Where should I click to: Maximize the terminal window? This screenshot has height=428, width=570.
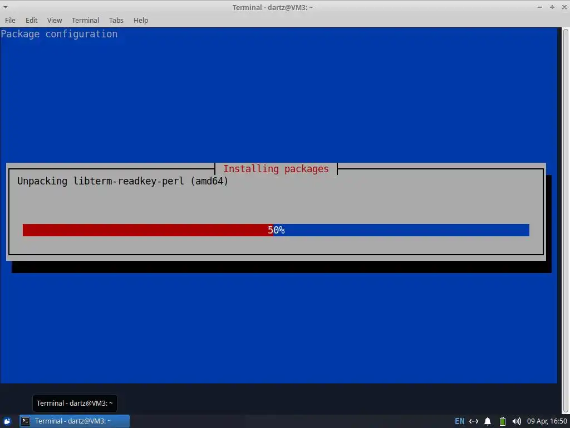click(x=552, y=7)
